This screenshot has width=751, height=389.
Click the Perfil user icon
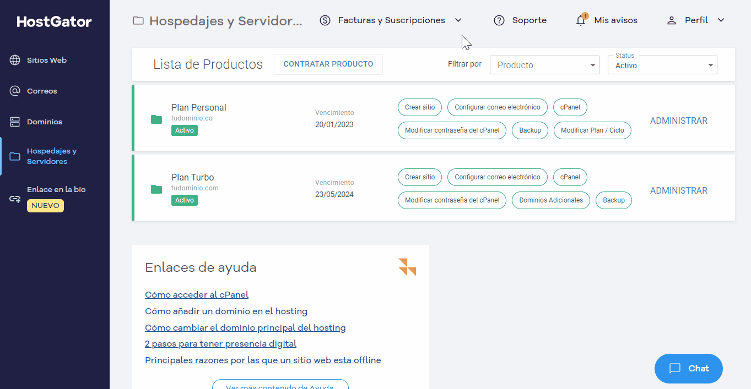coord(671,20)
